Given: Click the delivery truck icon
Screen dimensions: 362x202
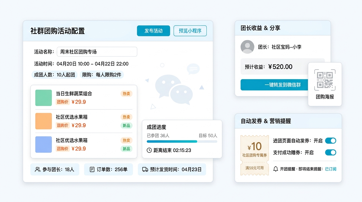Looking at the screenshot, I should click(145, 169).
